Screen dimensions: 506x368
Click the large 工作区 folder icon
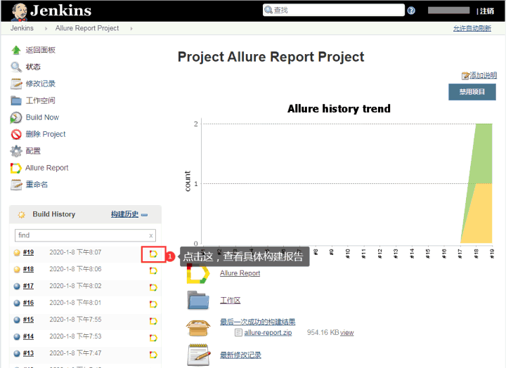[x=198, y=301]
